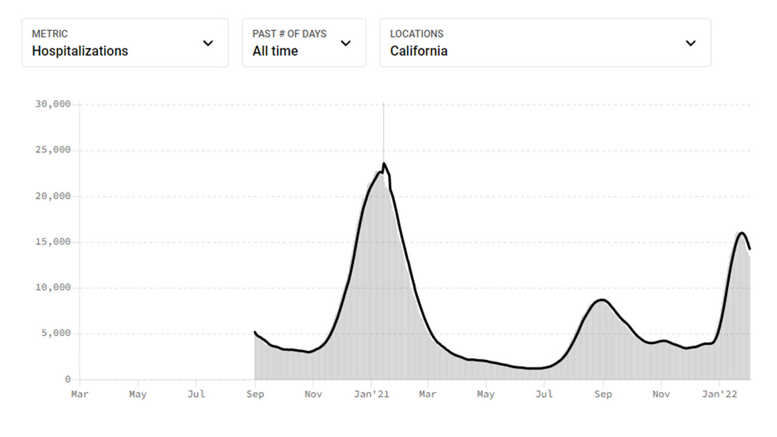Click the 20,000 y-axis label
Screen dimensions: 777x437
tap(53, 196)
